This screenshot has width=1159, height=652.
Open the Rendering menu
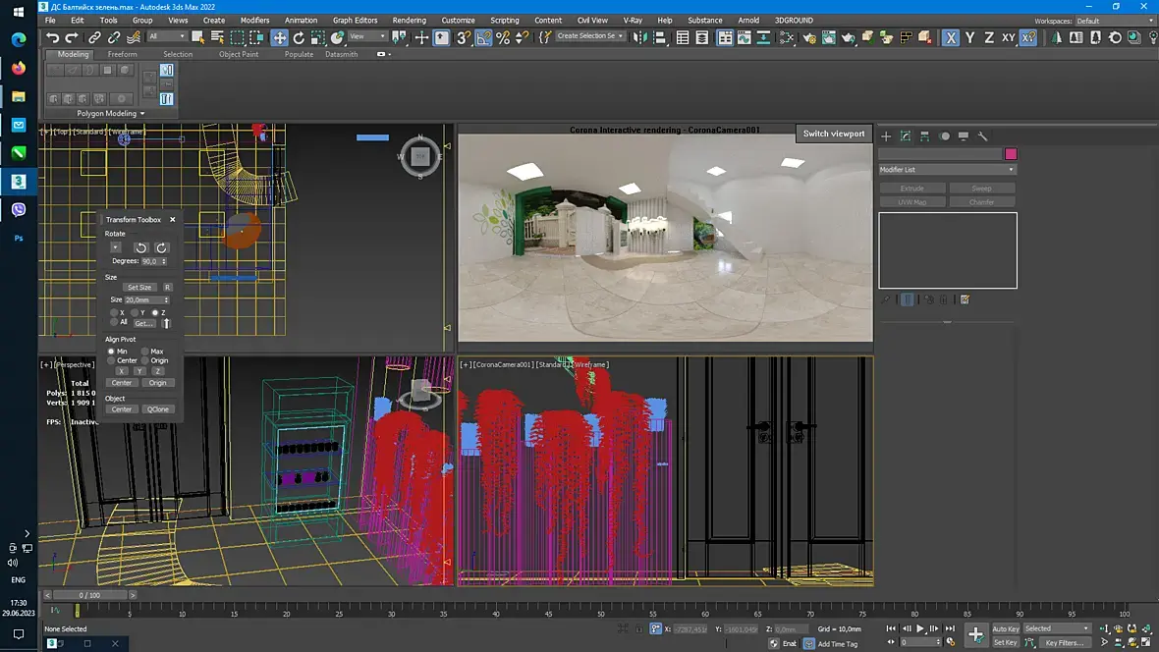[x=409, y=21]
